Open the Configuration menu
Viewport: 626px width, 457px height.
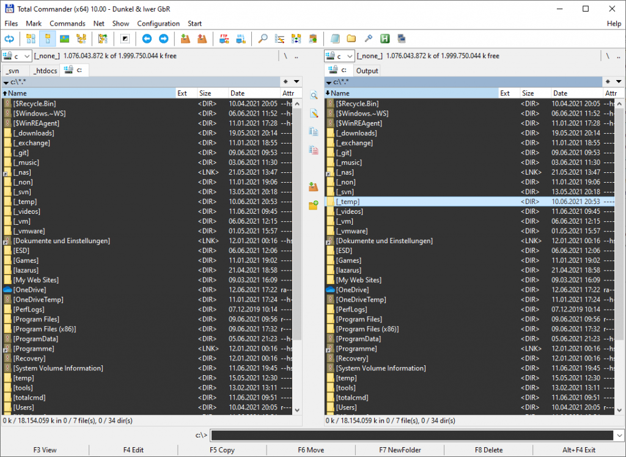pos(158,23)
